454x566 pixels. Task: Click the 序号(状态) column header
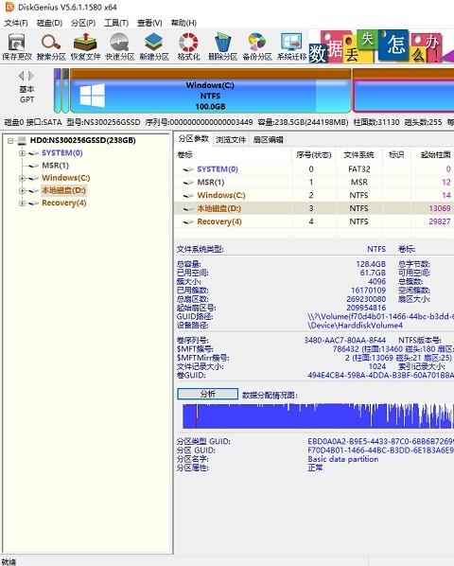click(x=313, y=155)
